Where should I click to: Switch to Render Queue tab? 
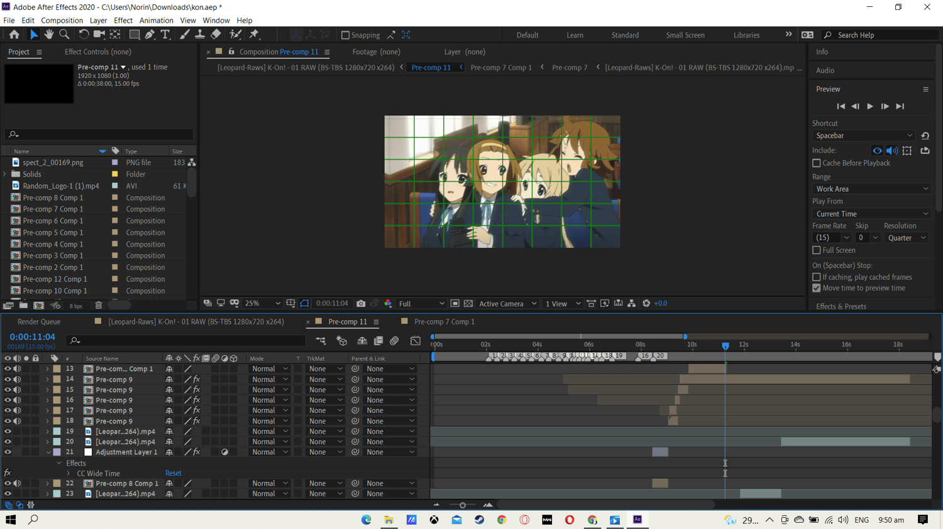point(39,322)
